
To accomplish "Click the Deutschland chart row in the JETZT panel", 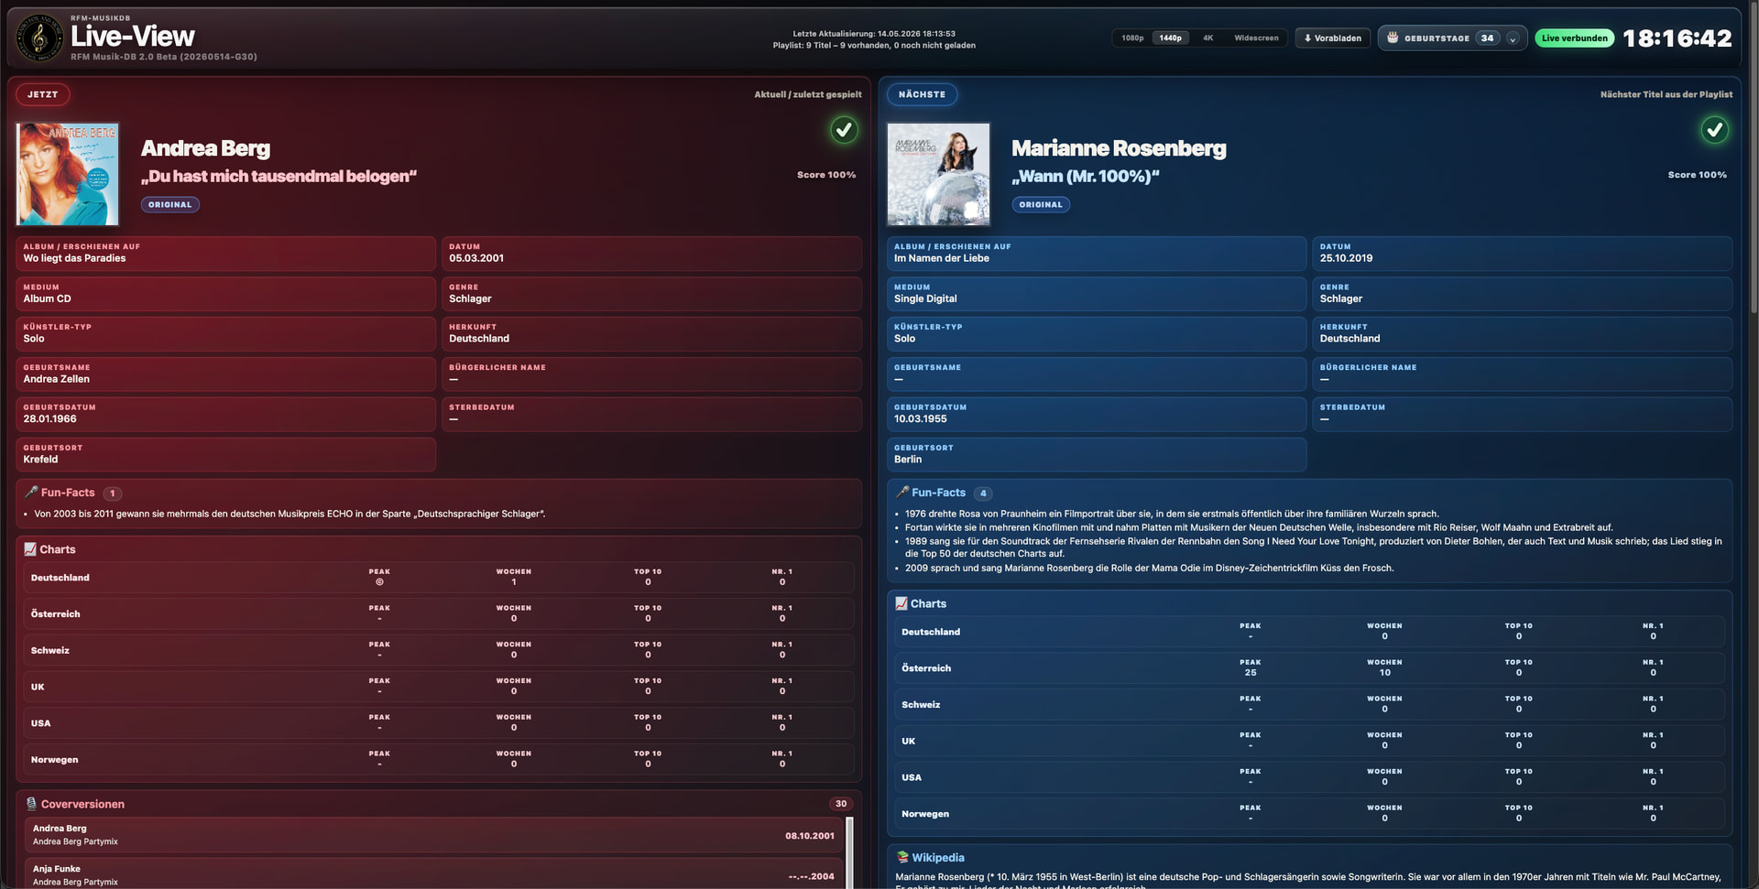I will pyautogui.click(x=439, y=578).
